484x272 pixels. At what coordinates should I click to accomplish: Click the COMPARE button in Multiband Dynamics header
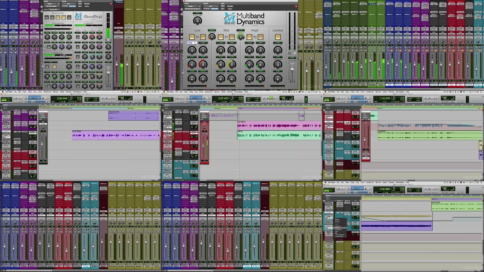pos(214,9)
